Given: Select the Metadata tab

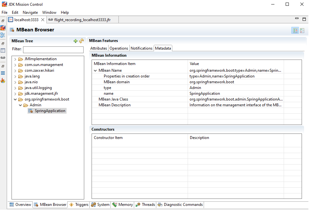Looking at the screenshot, I should point(163,48).
